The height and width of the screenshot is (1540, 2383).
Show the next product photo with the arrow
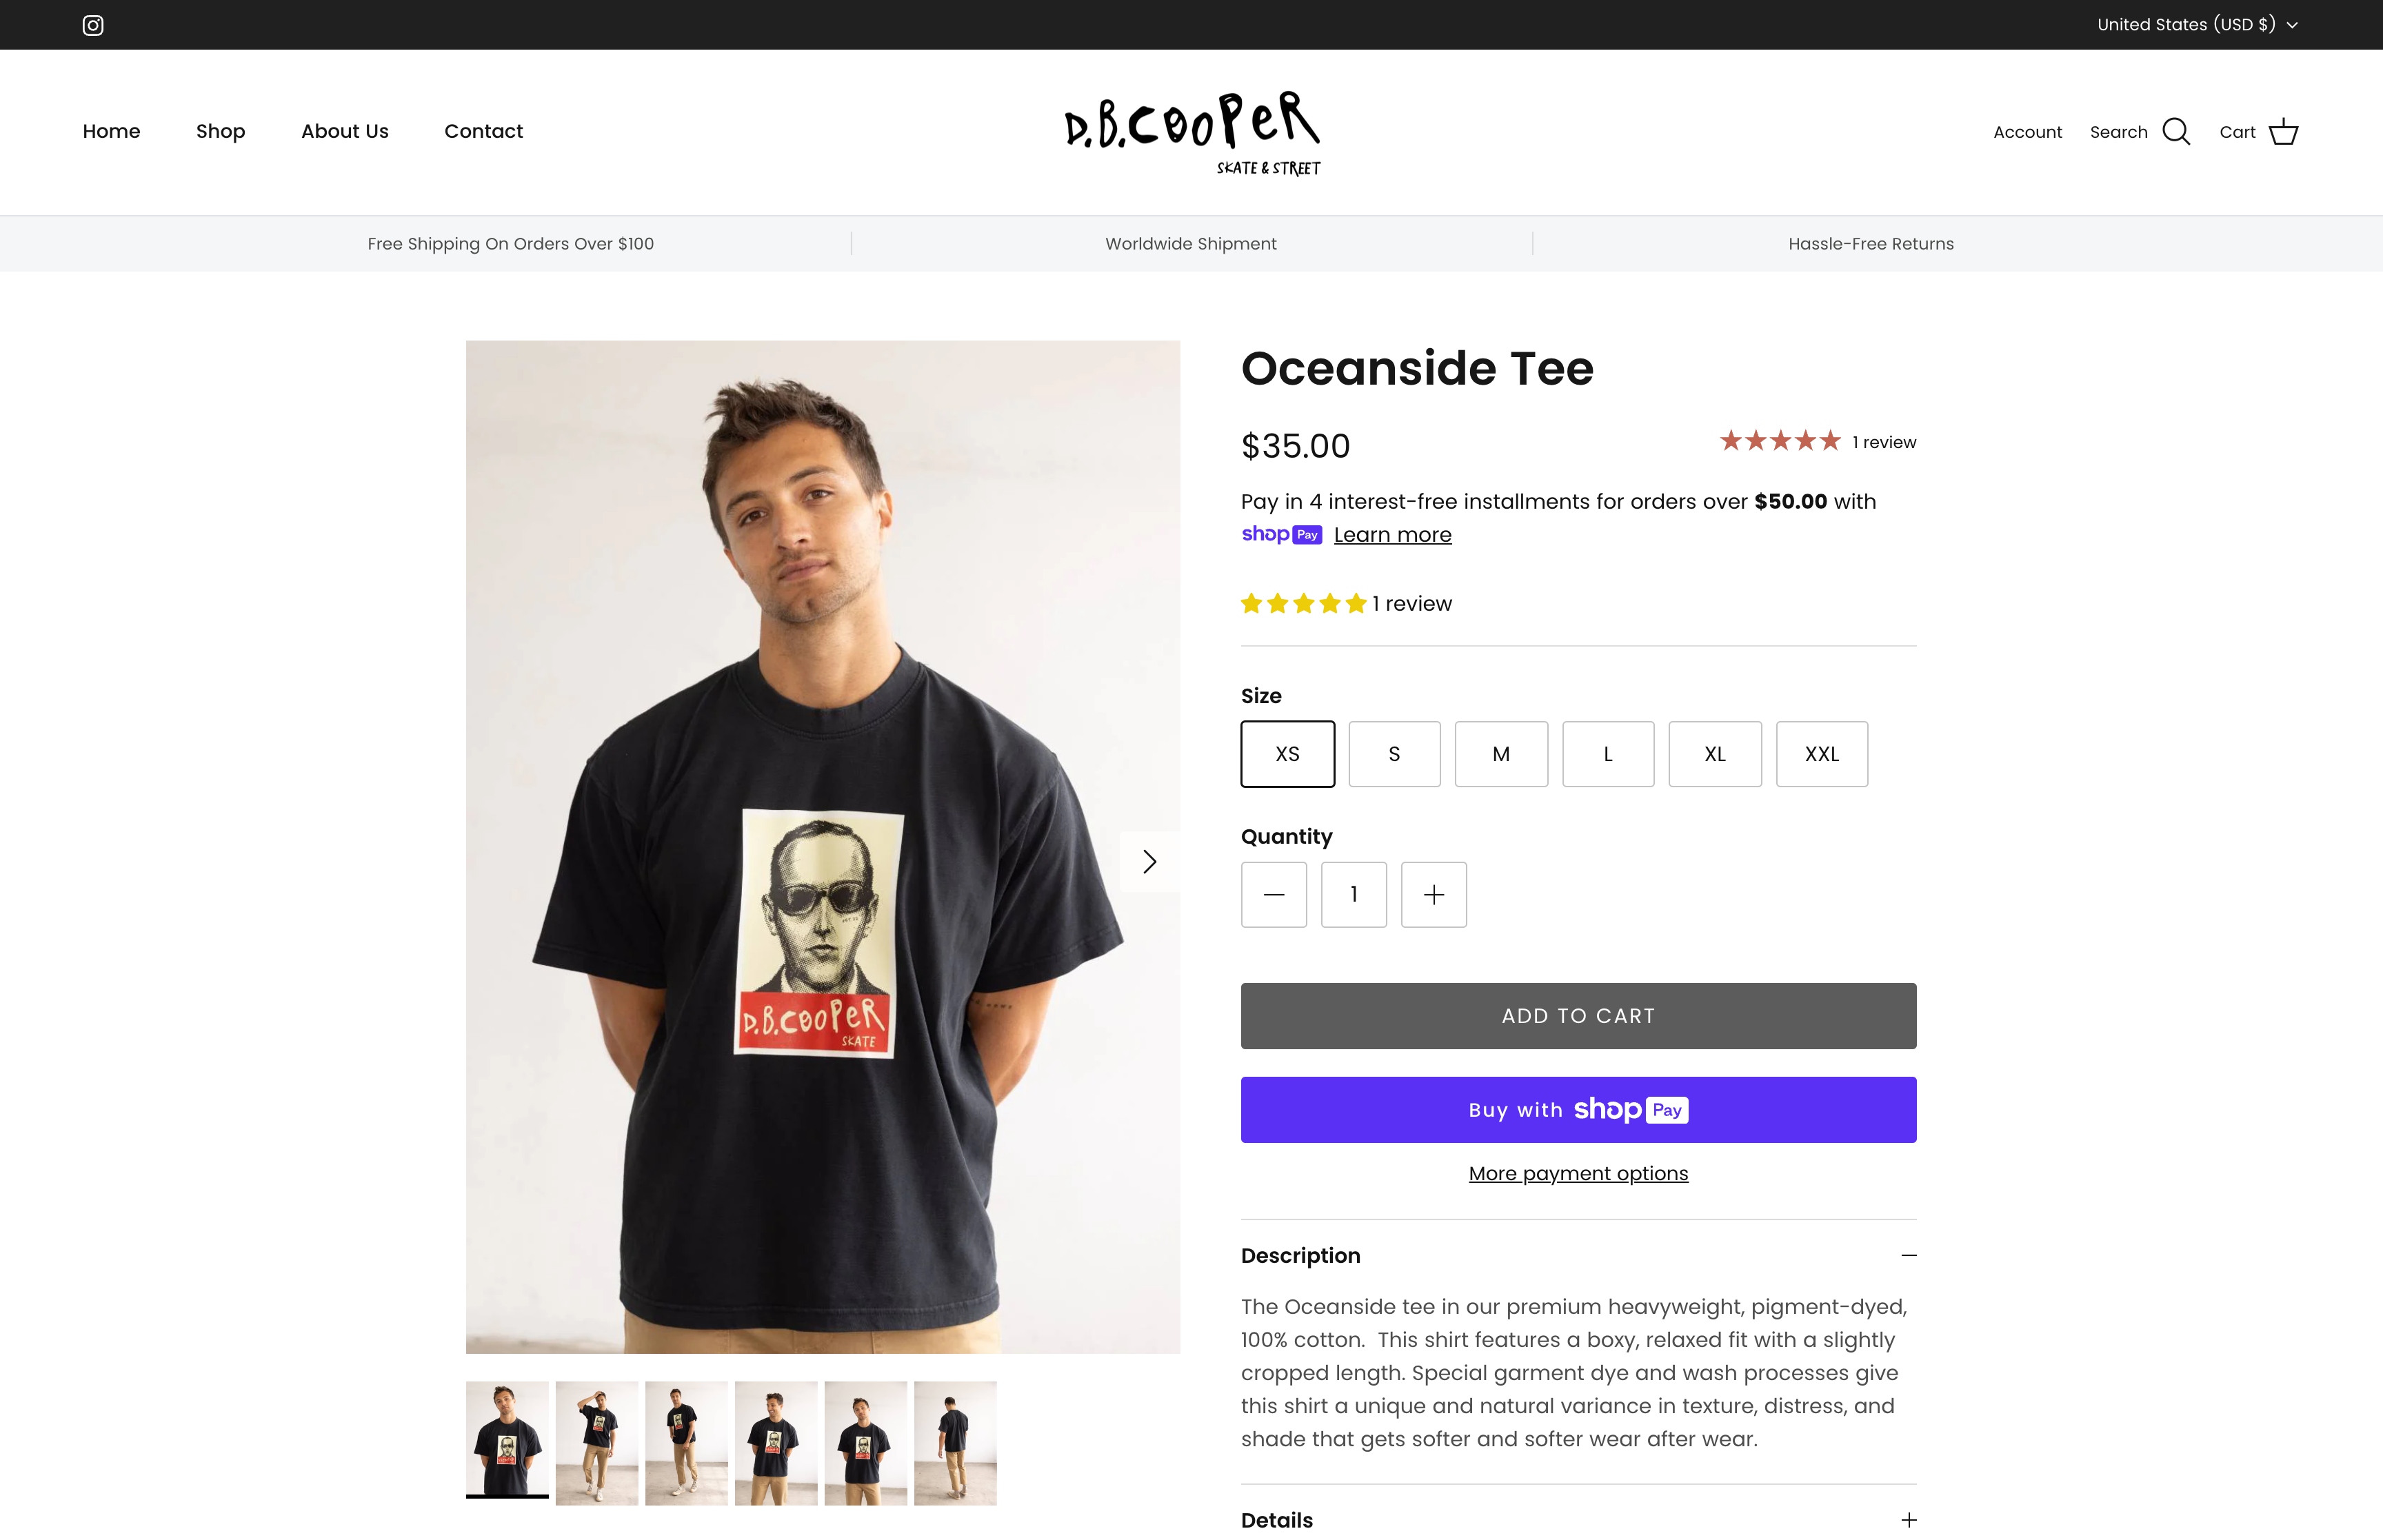click(x=1149, y=861)
